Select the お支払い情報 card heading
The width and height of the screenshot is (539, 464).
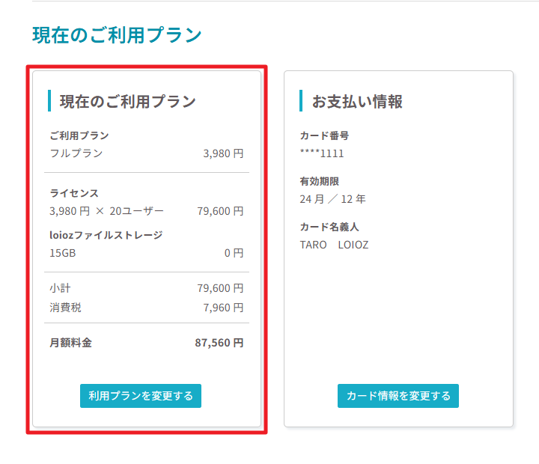[x=357, y=101]
